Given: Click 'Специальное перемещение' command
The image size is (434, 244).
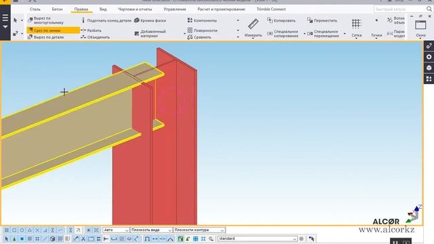Looking at the screenshot, I should (x=323, y=33).
